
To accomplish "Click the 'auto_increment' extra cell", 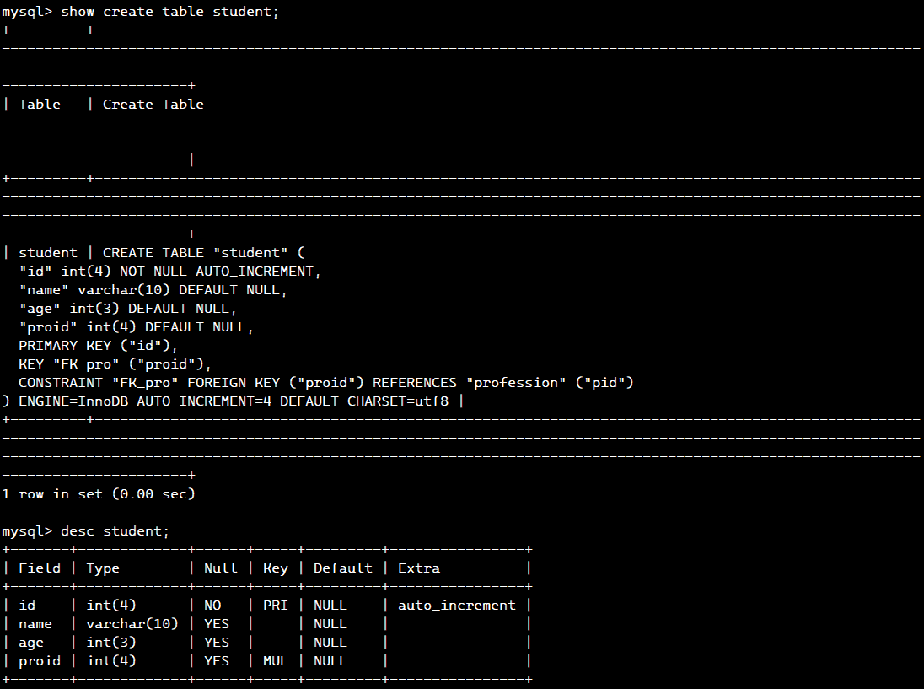I will (x=457, y=606).
